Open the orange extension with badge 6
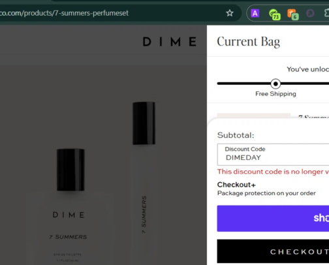 292,14
